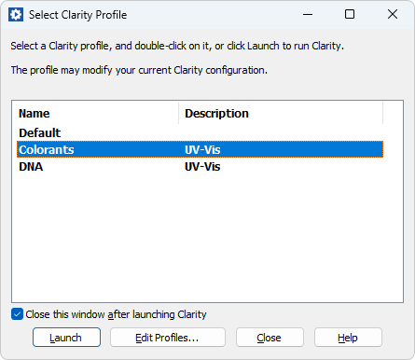The image size is (415, 360).
Task: Click the empty area of profile list
Action: [x=207, y=238]
